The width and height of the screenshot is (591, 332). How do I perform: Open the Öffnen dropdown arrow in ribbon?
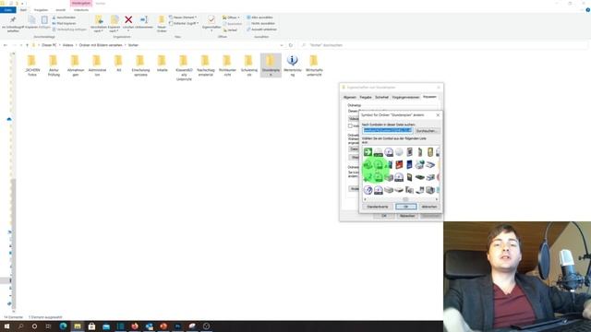[238, 18]
